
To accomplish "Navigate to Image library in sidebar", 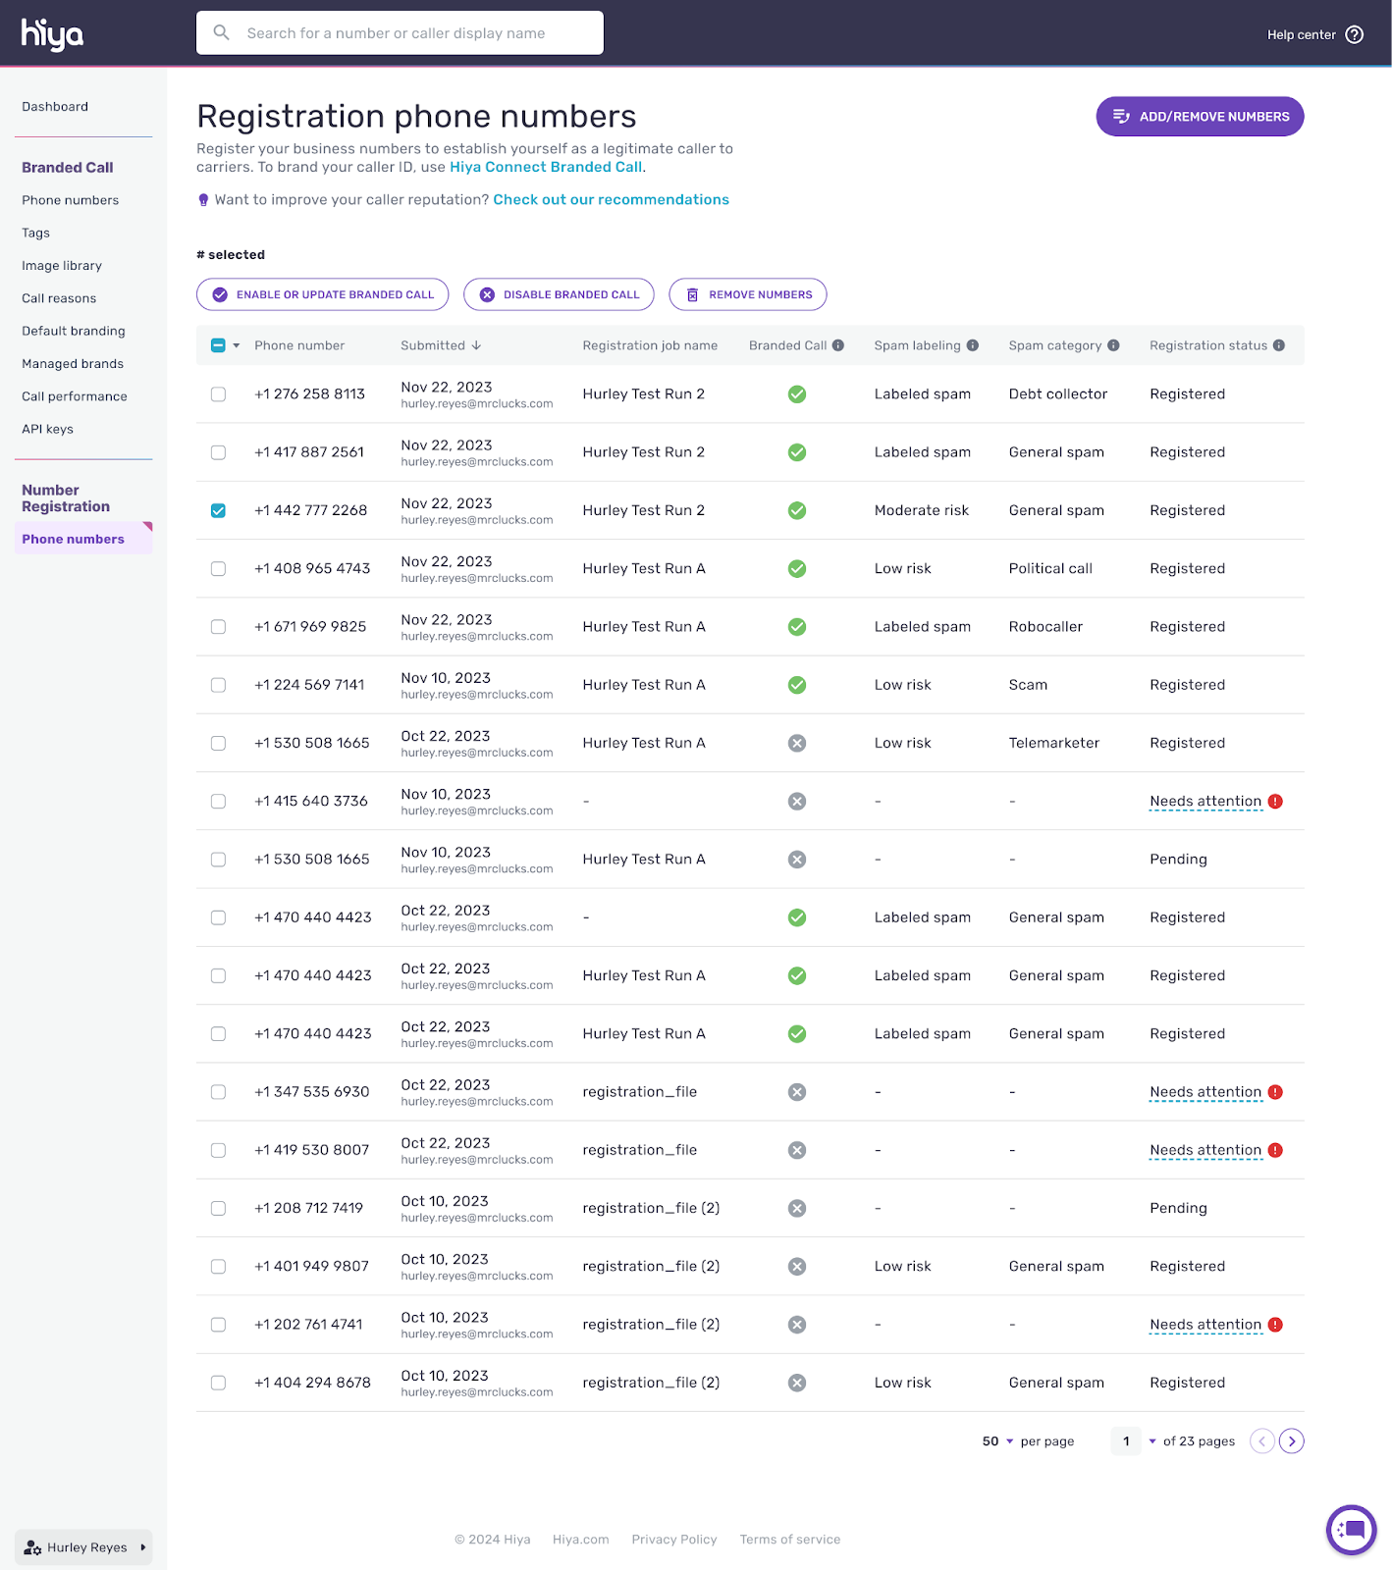I will [62, 266].
